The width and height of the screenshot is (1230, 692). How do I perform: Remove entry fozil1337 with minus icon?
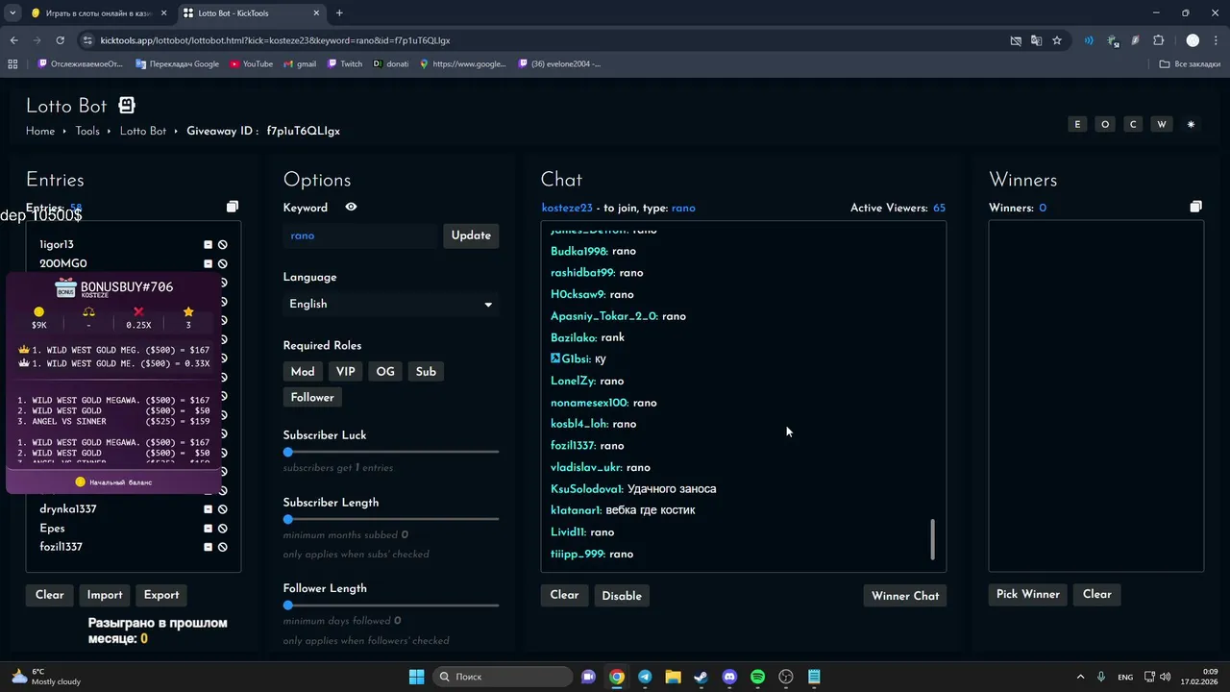pos(208,547)
